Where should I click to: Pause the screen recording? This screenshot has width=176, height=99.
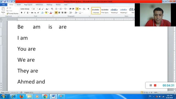point(151,86)
